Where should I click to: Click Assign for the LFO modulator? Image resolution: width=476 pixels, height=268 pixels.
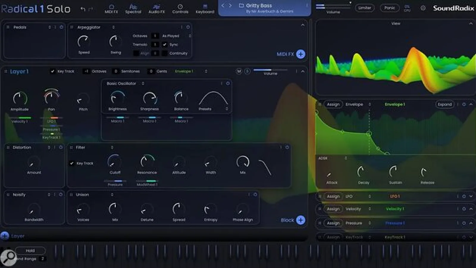pos(333,196)
